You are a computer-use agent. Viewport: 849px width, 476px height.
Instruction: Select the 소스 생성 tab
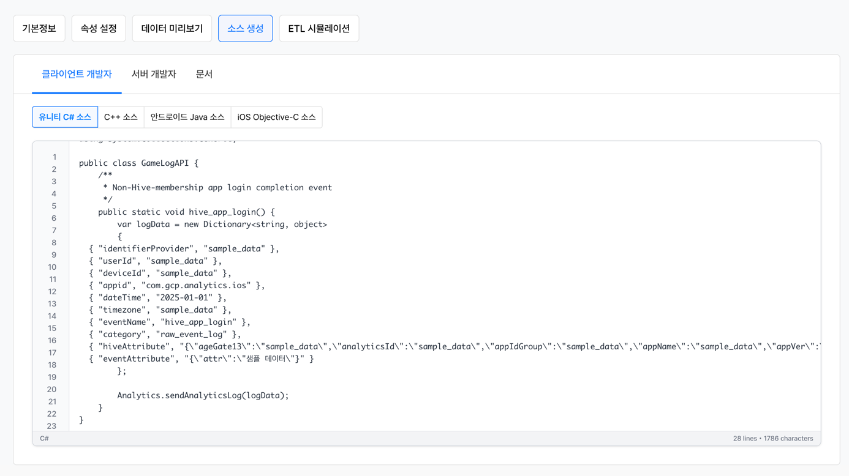(x=245, y=29)
